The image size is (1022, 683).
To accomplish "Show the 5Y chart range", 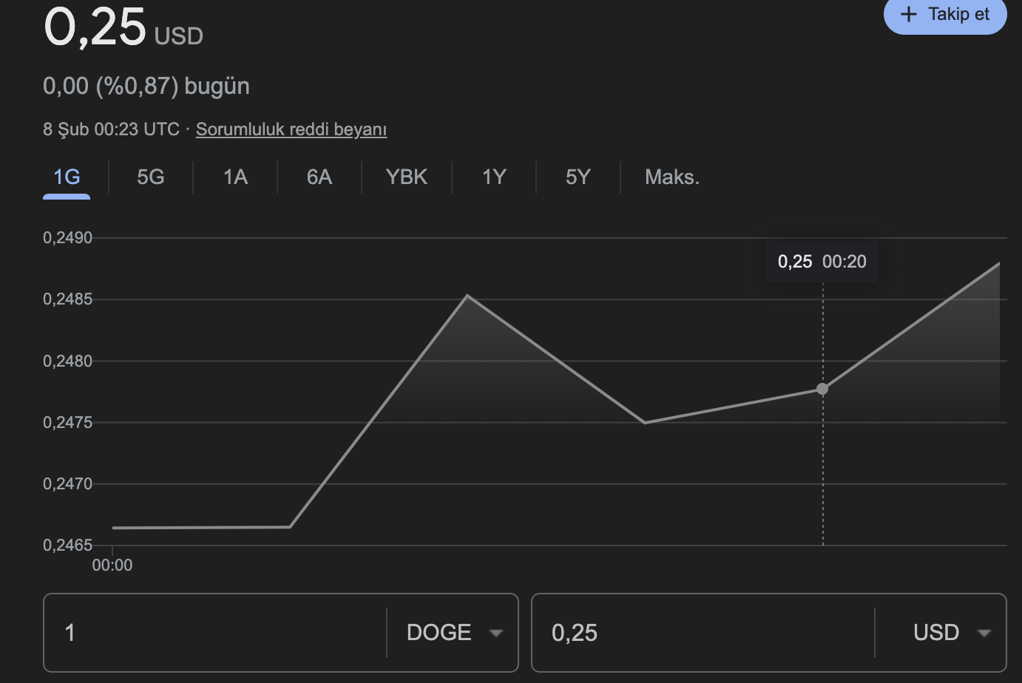I will [x=578, y=177].
